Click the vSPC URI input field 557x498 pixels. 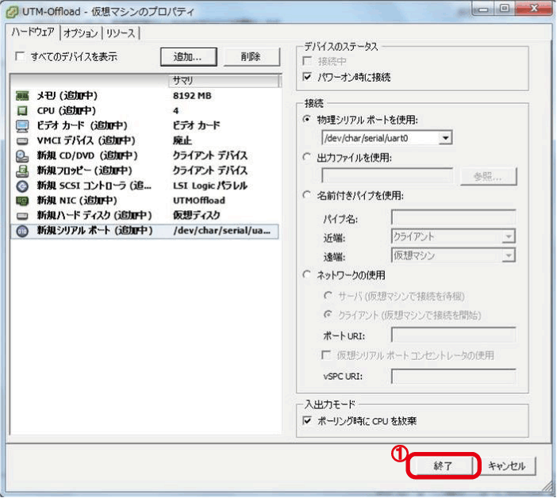453,376
